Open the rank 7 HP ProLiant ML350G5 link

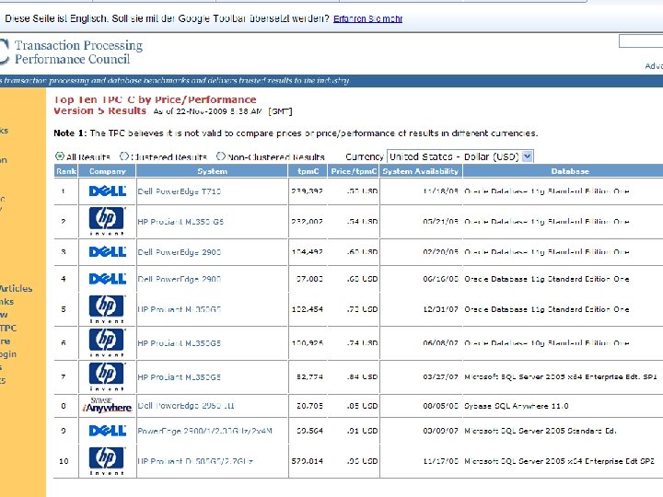(180, 377)
